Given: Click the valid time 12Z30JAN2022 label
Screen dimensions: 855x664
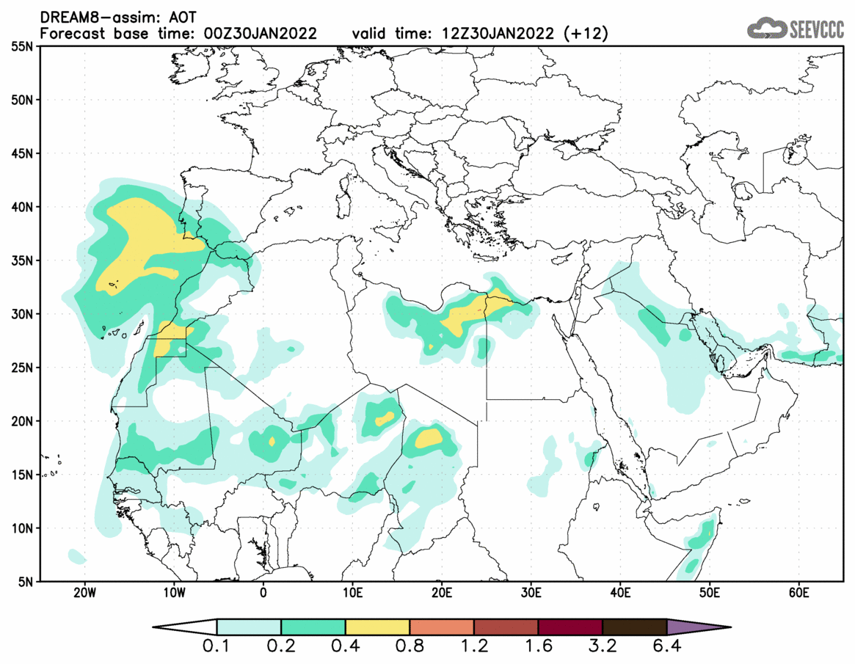Looking at the screenshot, I should click(480, 34).
